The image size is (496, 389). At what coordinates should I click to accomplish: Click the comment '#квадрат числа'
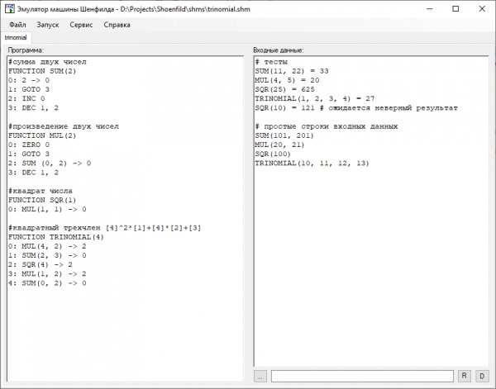pos(41,191)
